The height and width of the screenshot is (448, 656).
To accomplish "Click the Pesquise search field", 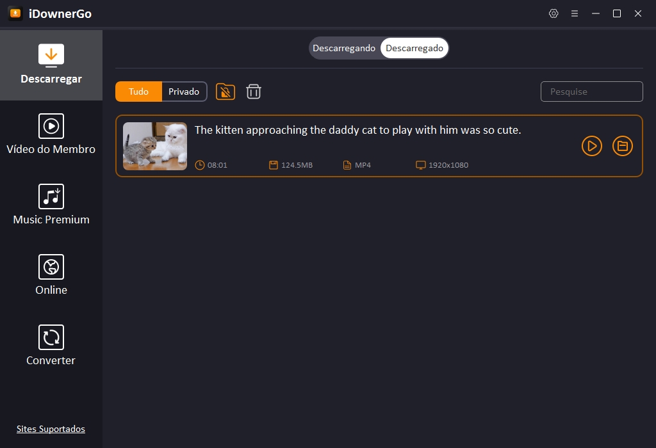I will click(591, 92).
